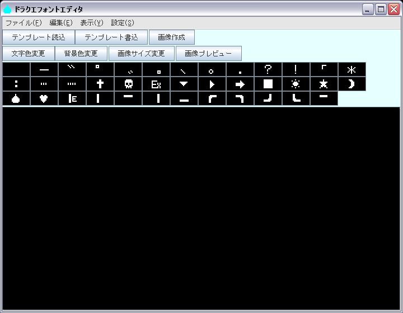Choose the cross glyph tile
This screenshot has height=313, width=403.
[100, 84]
